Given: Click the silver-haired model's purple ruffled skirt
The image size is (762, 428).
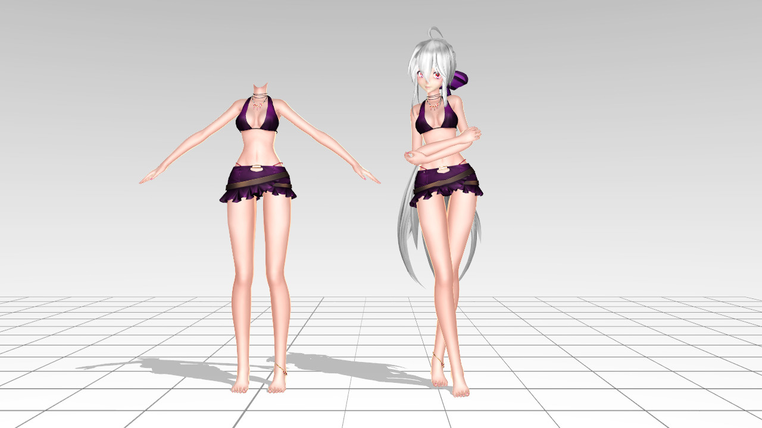Looking at the screenshot, I should coord(446,191).
